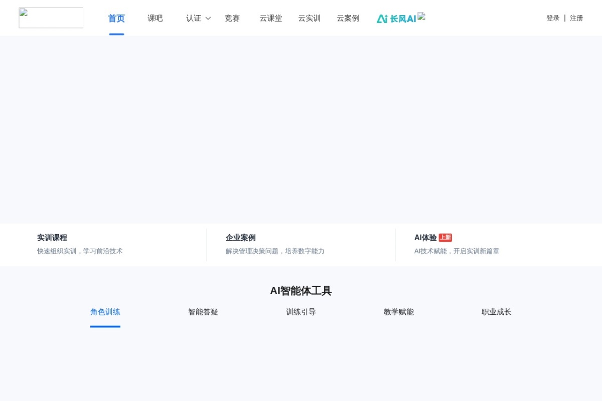Click the small badge beside 长风AI
The image size is (602, 401).
click(421, 16)
